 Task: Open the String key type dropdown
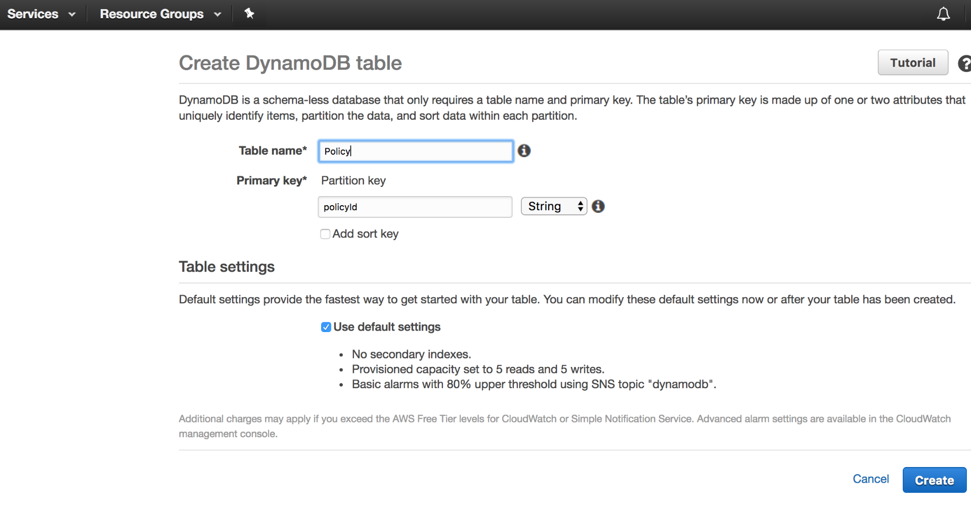click(554, 206)
